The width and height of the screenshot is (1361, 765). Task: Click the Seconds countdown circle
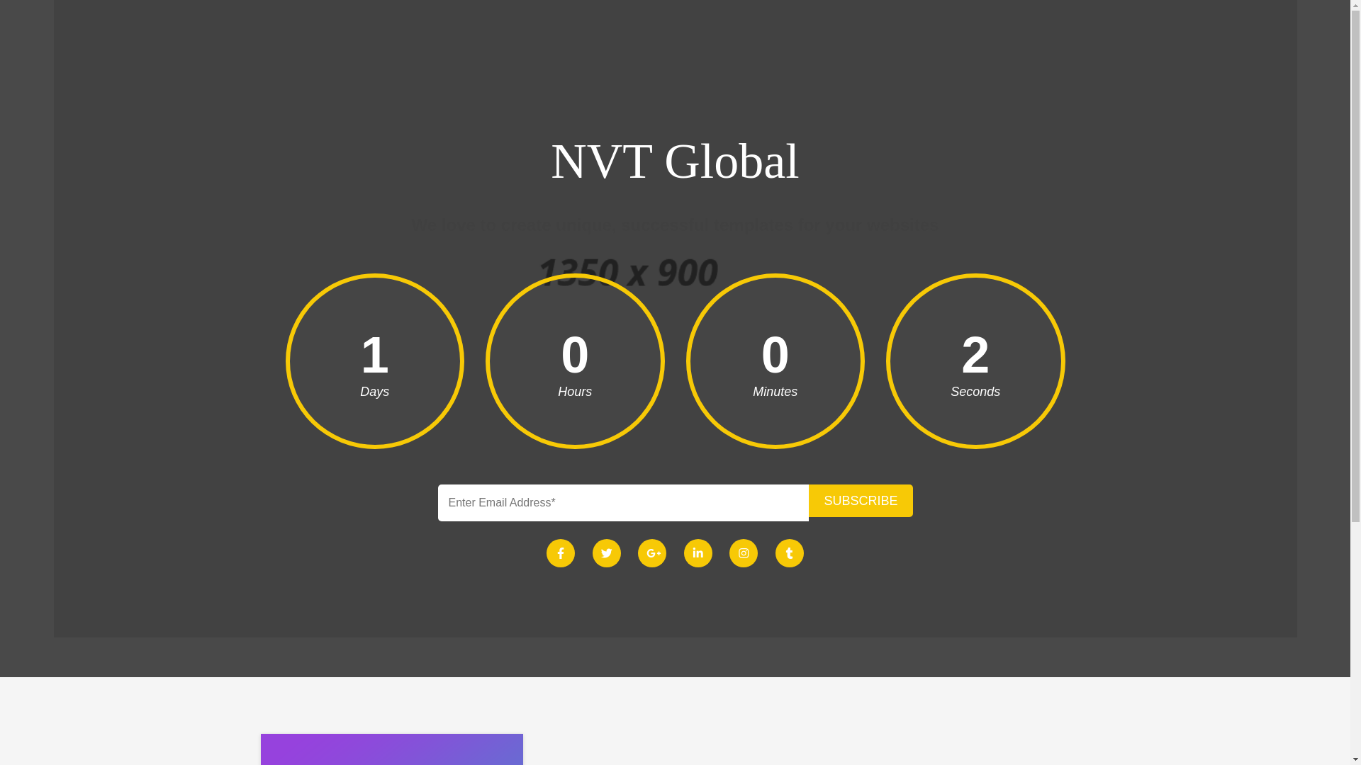point(975,361)
